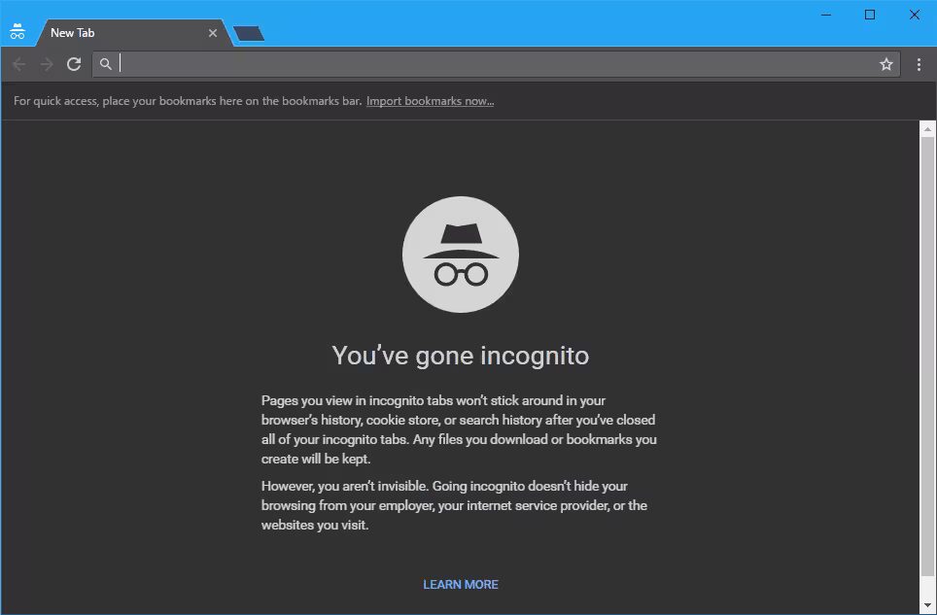Open Import bookmarks now link

pos(430,100)
